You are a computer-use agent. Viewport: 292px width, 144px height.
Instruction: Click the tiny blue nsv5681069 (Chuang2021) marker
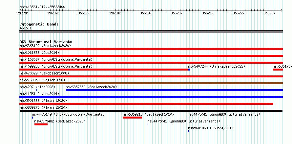coord(189,131)
